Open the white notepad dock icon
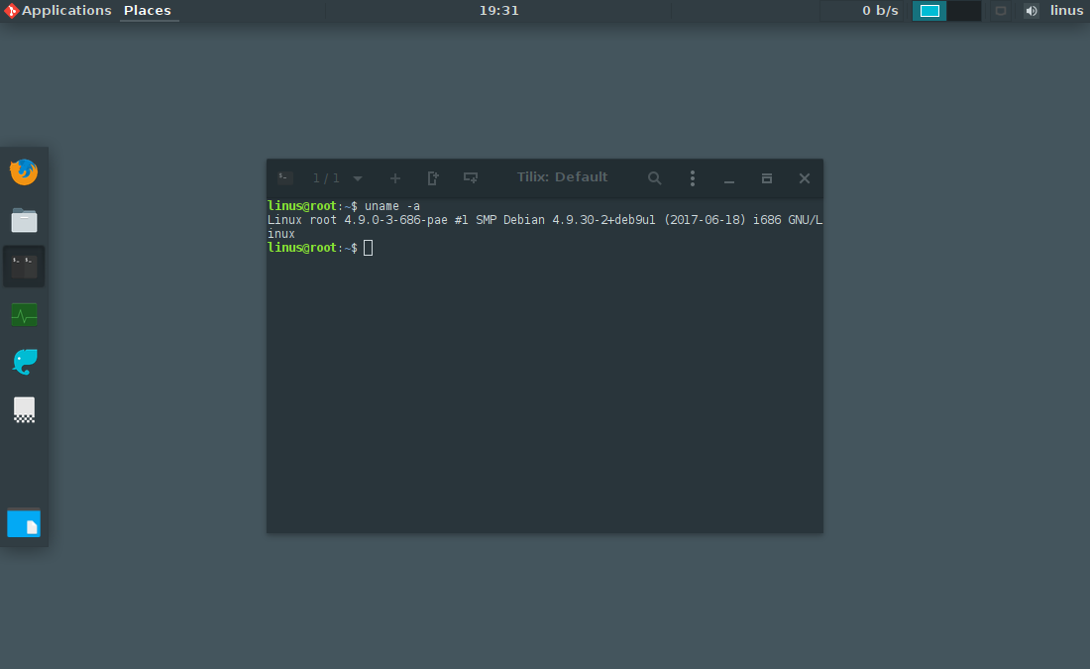 tap(24, 409)
